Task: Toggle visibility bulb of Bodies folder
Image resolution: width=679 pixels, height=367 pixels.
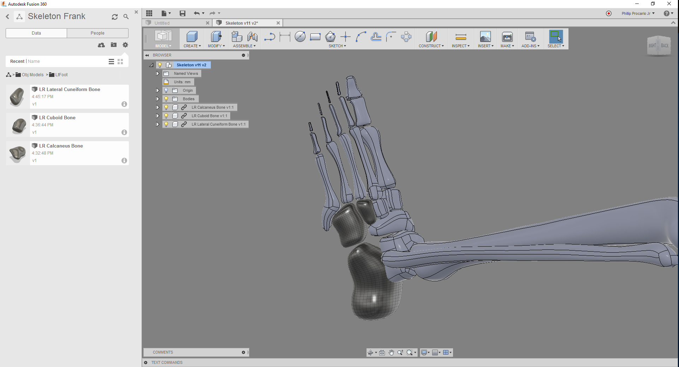Action: pyautogui.click(x=166, y=99)
